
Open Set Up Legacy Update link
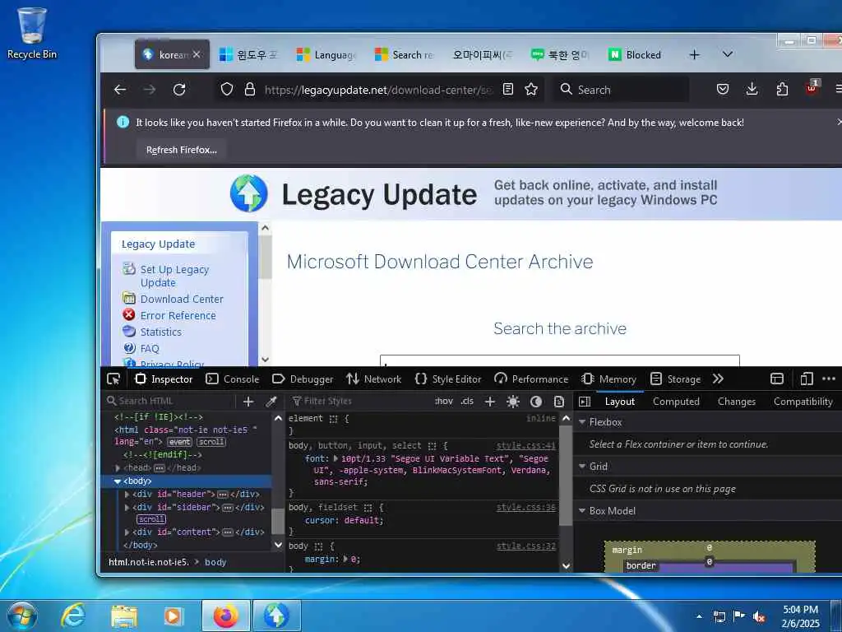pyautogui.click(x=174, y=276)
